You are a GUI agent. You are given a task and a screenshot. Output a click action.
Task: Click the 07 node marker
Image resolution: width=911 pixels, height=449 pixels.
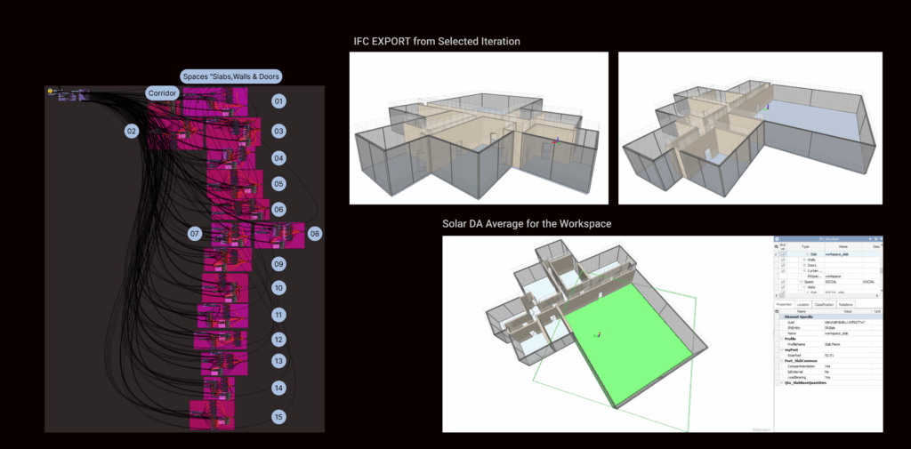coord(195,234)
